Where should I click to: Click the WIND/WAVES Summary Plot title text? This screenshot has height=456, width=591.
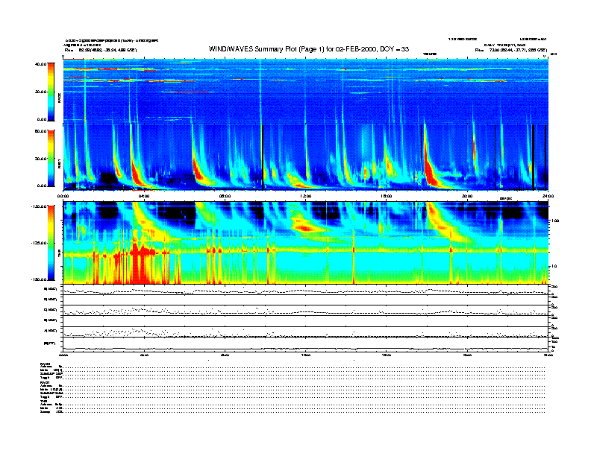point(309,49)
